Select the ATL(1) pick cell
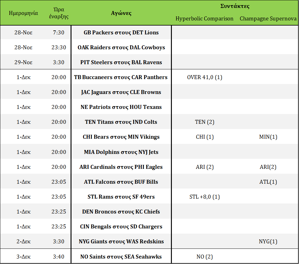The image size is (299, 264). tap(268, 182)
